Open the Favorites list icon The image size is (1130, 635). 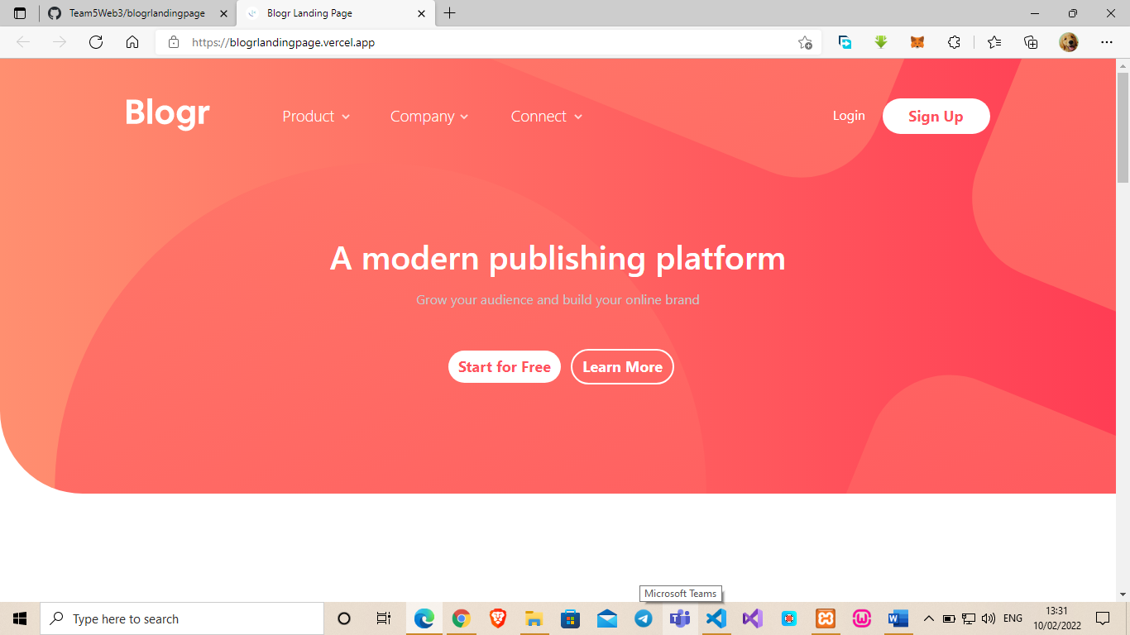point(994,42)
